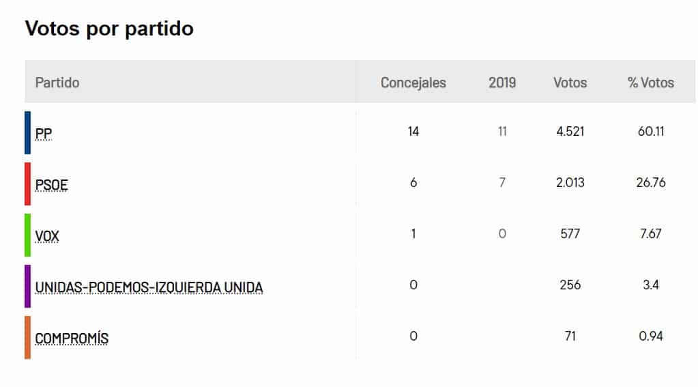The image size is (698, 387).
Task: Click the PP party name link
Action: tap(44, 134)
